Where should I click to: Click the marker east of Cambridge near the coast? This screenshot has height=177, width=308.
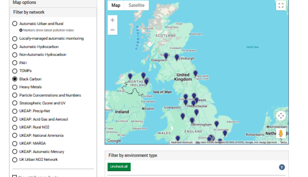tap(225, 133)
